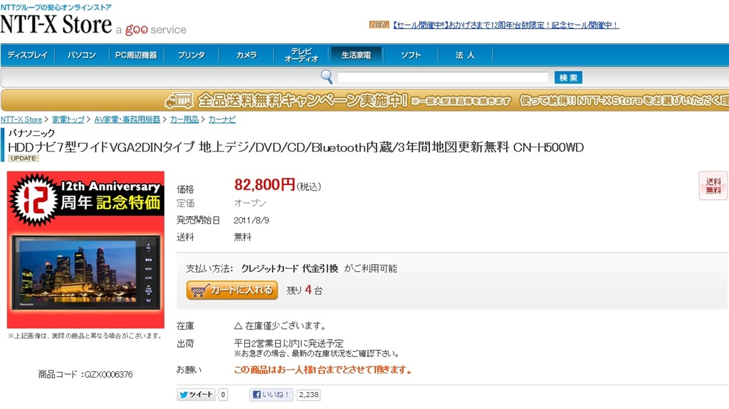Click the 2,238 likes count
The height and width of the screenshot is (409, 729).
click(x=308, y=395)
